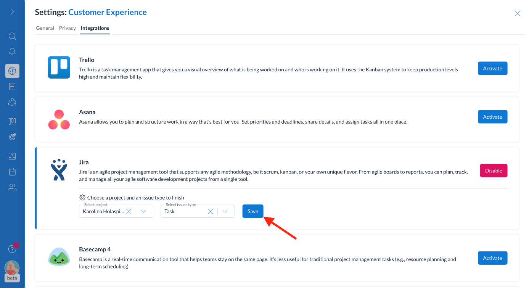This screenshot has height=288, width=529.
Task: Open search from the sidebar magnifier icon
Action: pos(12,36)
